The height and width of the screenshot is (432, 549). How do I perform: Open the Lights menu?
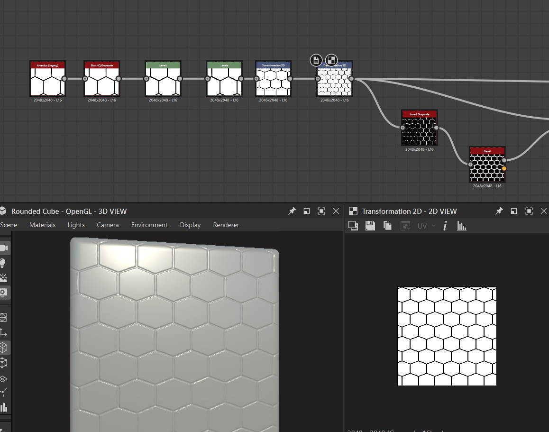tap(76, 225)
